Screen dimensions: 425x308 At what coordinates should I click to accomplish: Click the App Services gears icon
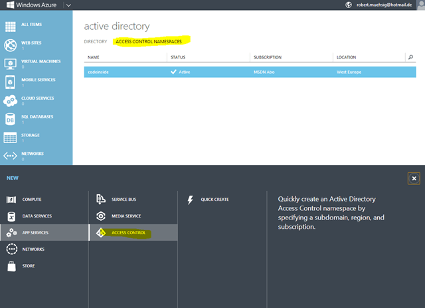click(x=11, y=233)
